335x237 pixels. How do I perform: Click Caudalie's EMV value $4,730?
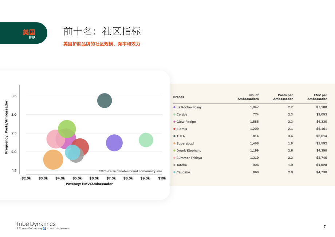tap(322, 172)
